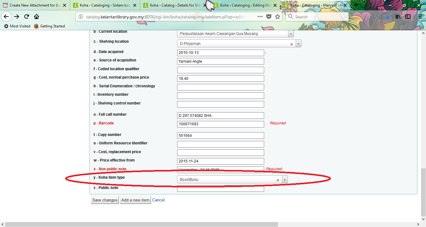426x227 pixels.
Task: Expand the Shelving location dropdown arrow
Action: point(298,44)
